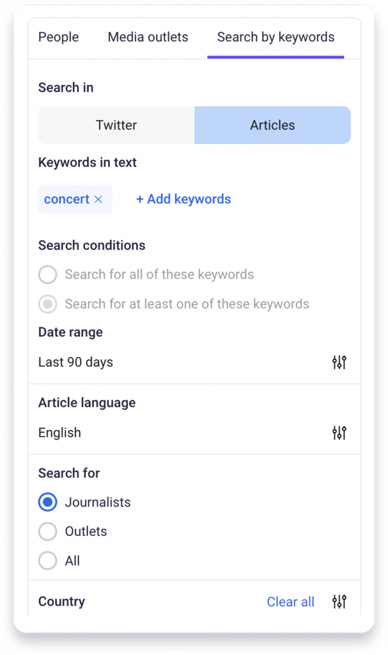
Task: Open Article language filter settings icon
Action: 339,433
